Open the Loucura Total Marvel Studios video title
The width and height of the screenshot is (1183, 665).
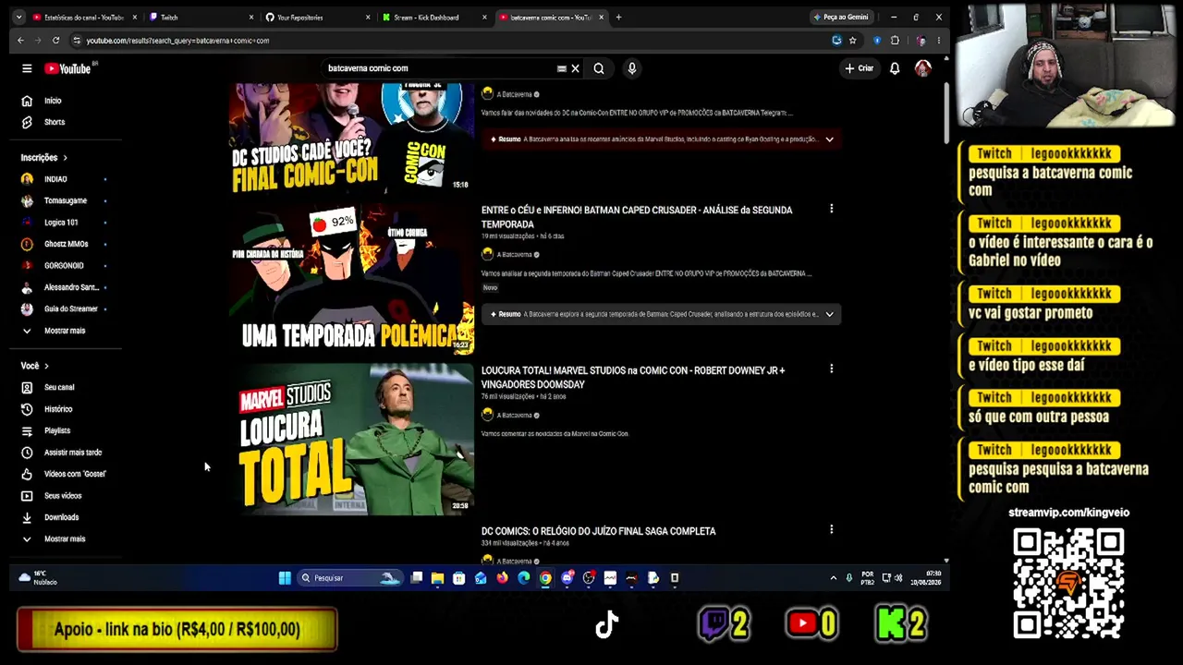pos(633,377)
